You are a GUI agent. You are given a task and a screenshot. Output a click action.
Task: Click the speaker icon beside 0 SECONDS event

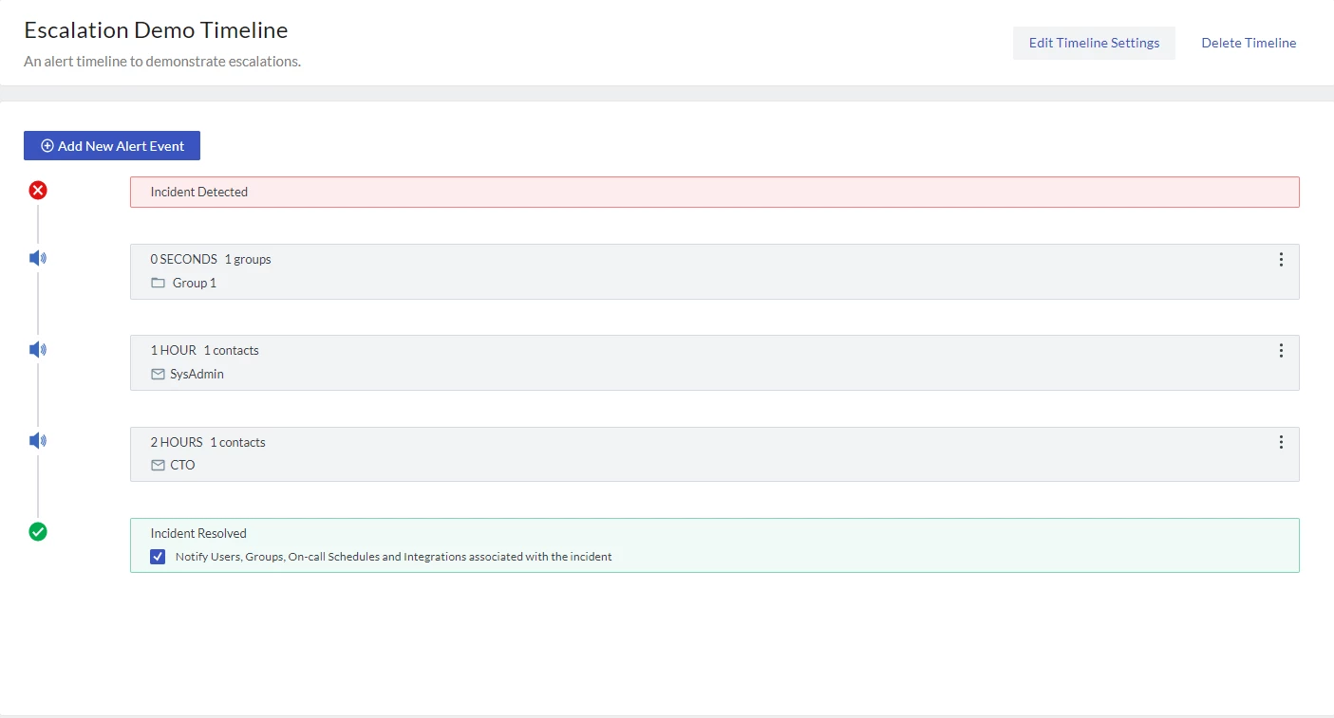pos(38,258)
